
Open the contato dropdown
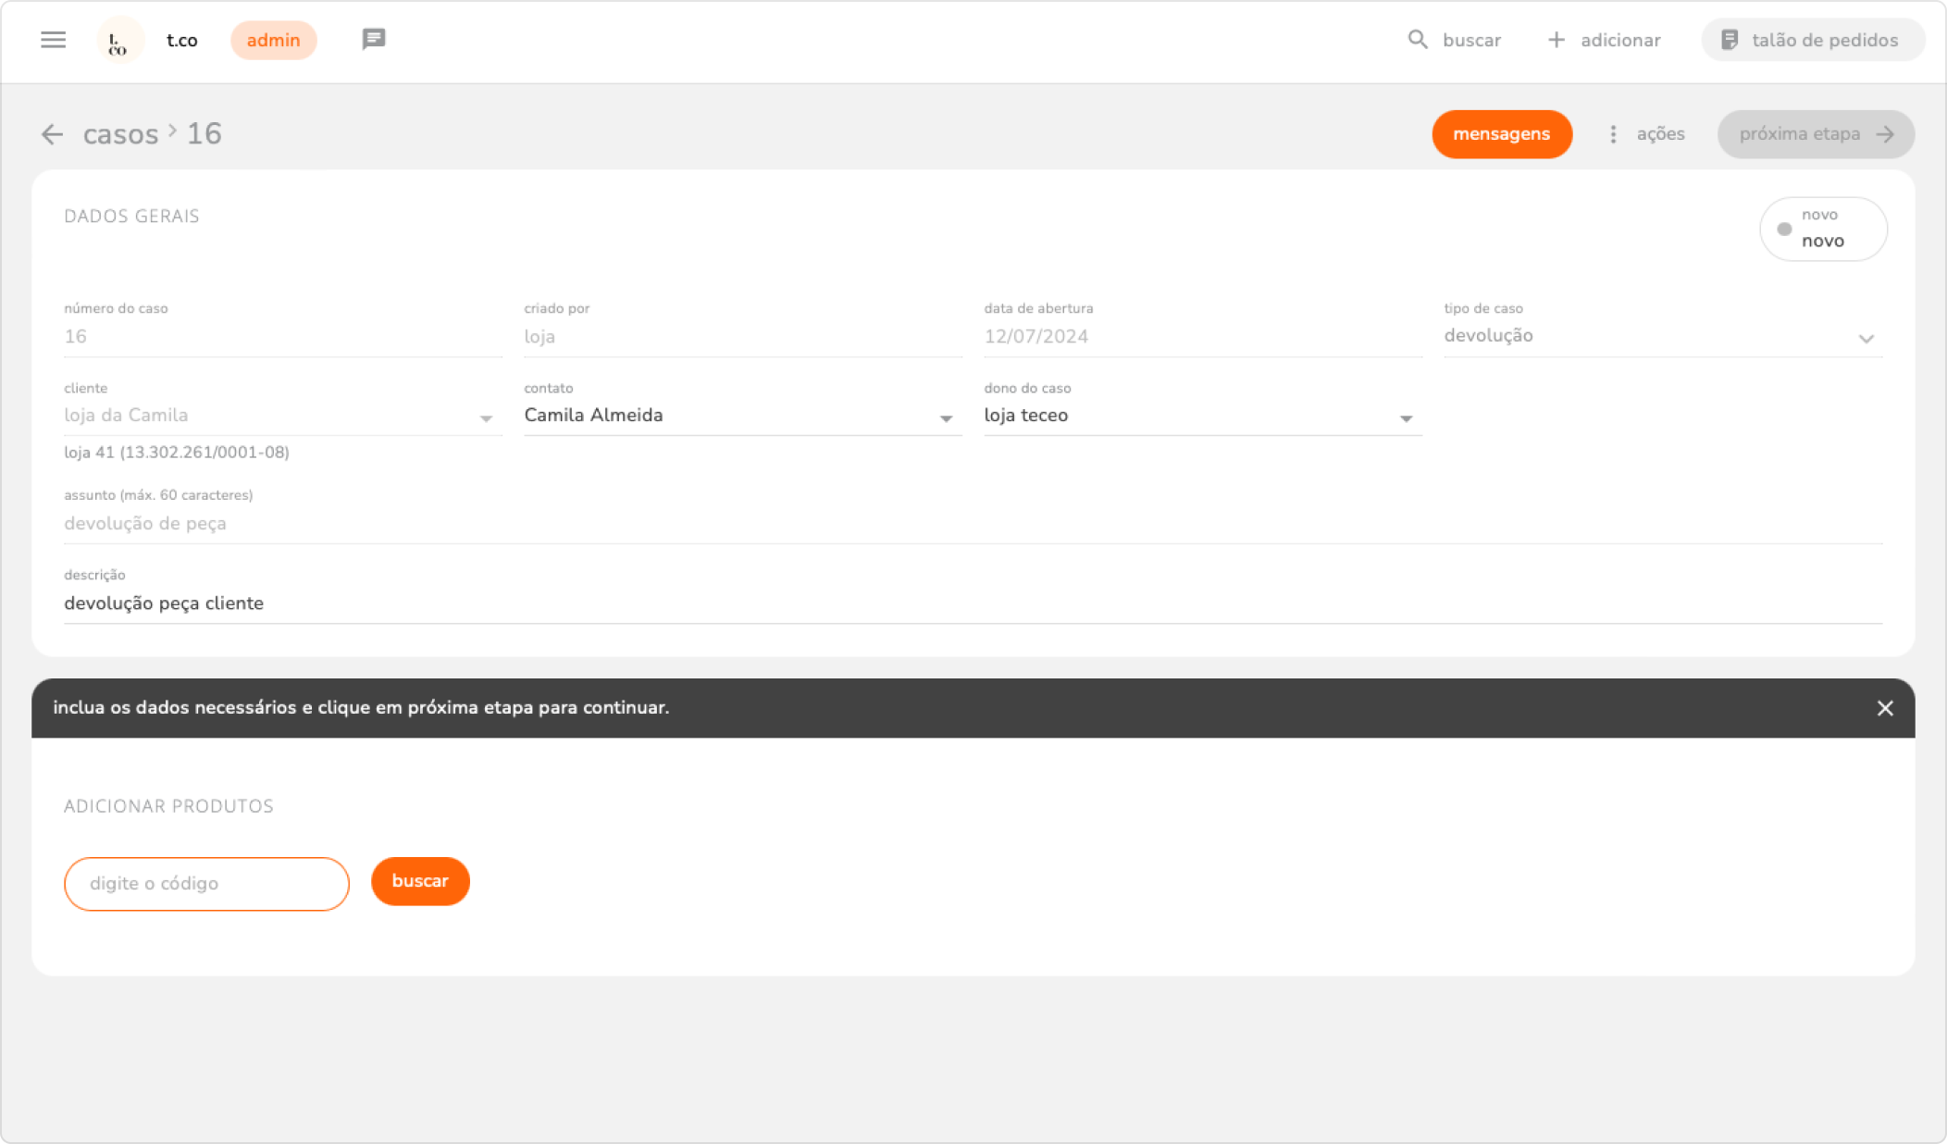click(x=946, y=418)
